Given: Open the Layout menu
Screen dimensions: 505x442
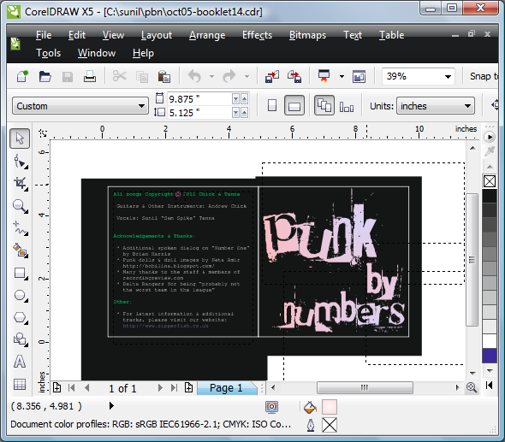Looking at the screenshot, I should [x=157, y=35].
